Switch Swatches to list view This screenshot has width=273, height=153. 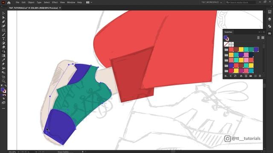coord(258,38)
